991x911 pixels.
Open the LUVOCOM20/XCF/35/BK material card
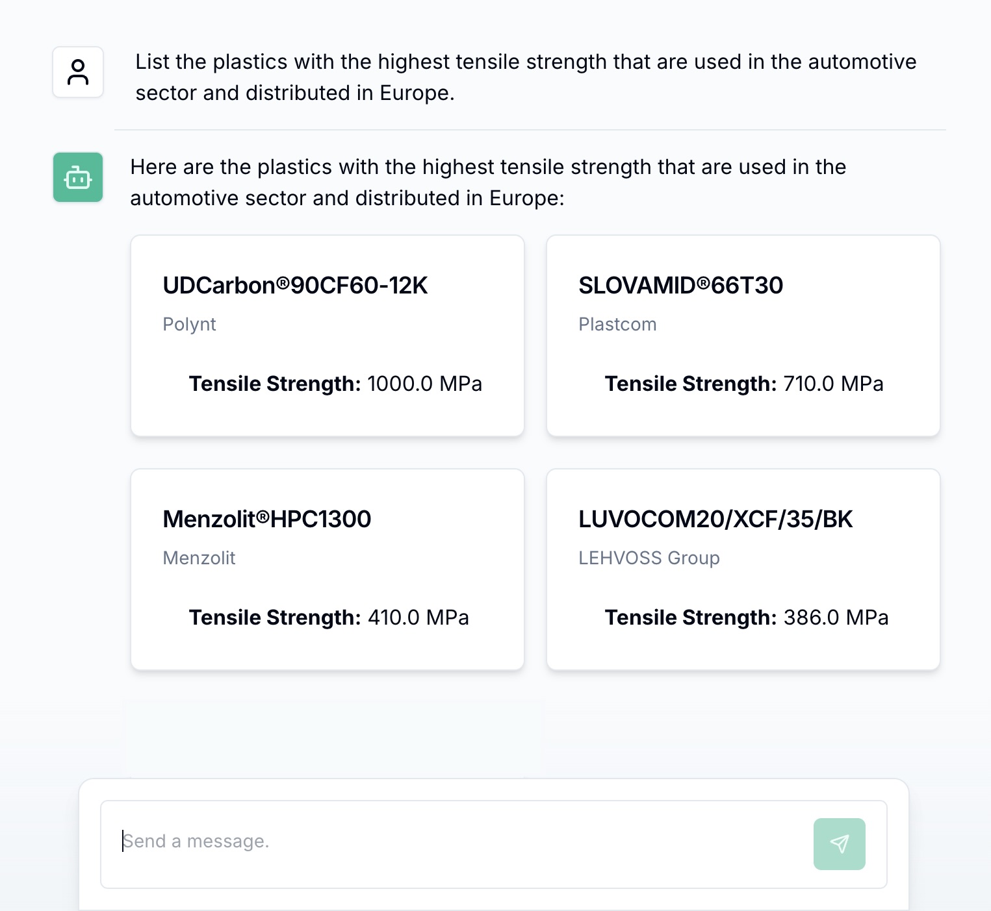pyautogui.click(x=743, y=569)
